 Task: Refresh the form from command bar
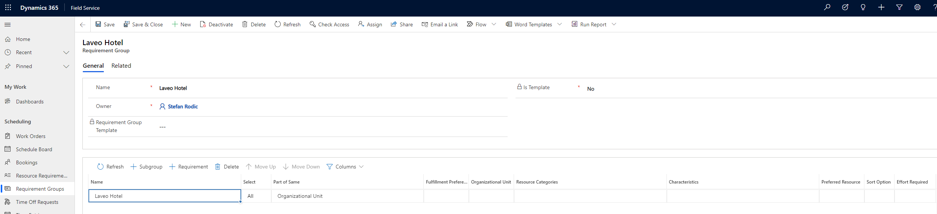point(287,24)
